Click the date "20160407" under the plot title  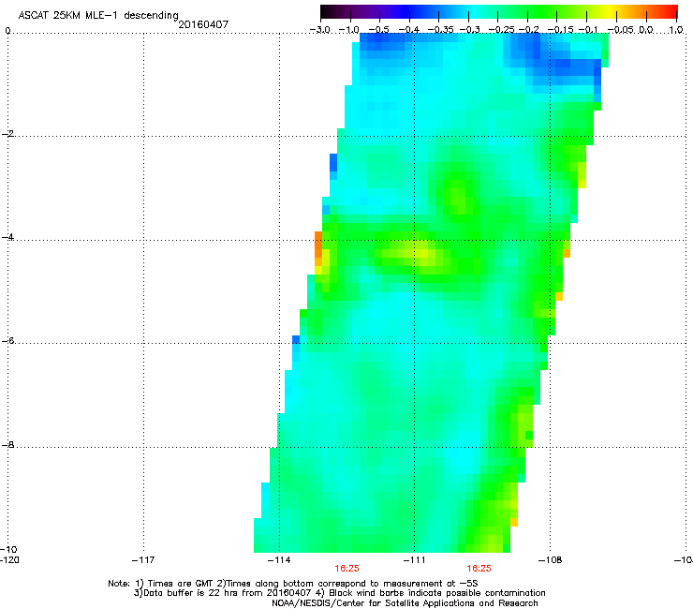[203, 24]
